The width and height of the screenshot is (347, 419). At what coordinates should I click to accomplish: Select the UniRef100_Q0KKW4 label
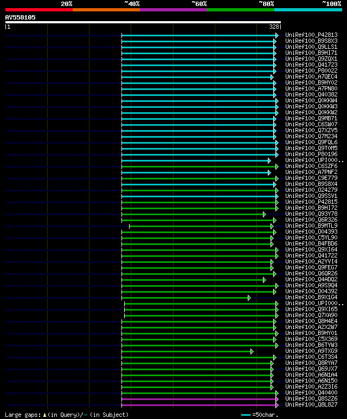pyautogui.click(x=311, y=101)
